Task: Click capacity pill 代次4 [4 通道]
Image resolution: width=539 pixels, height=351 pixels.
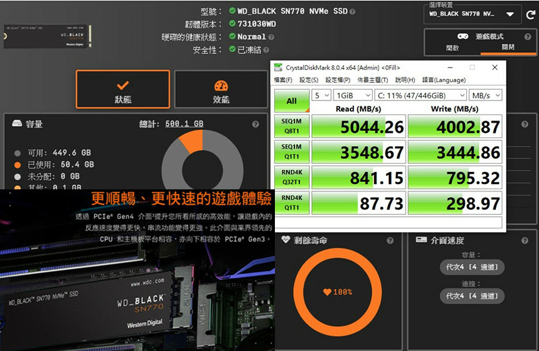Action: [472, 267]
